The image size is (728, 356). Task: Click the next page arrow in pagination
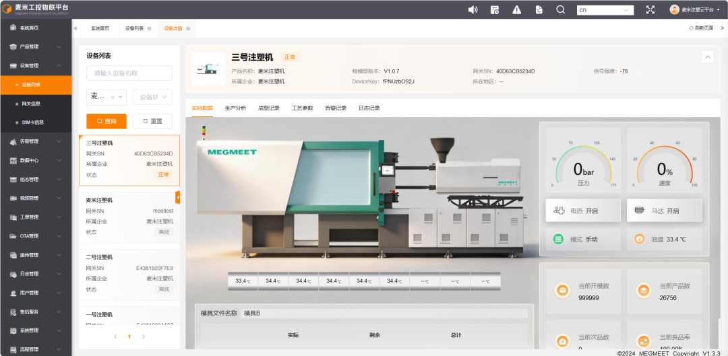144,337
